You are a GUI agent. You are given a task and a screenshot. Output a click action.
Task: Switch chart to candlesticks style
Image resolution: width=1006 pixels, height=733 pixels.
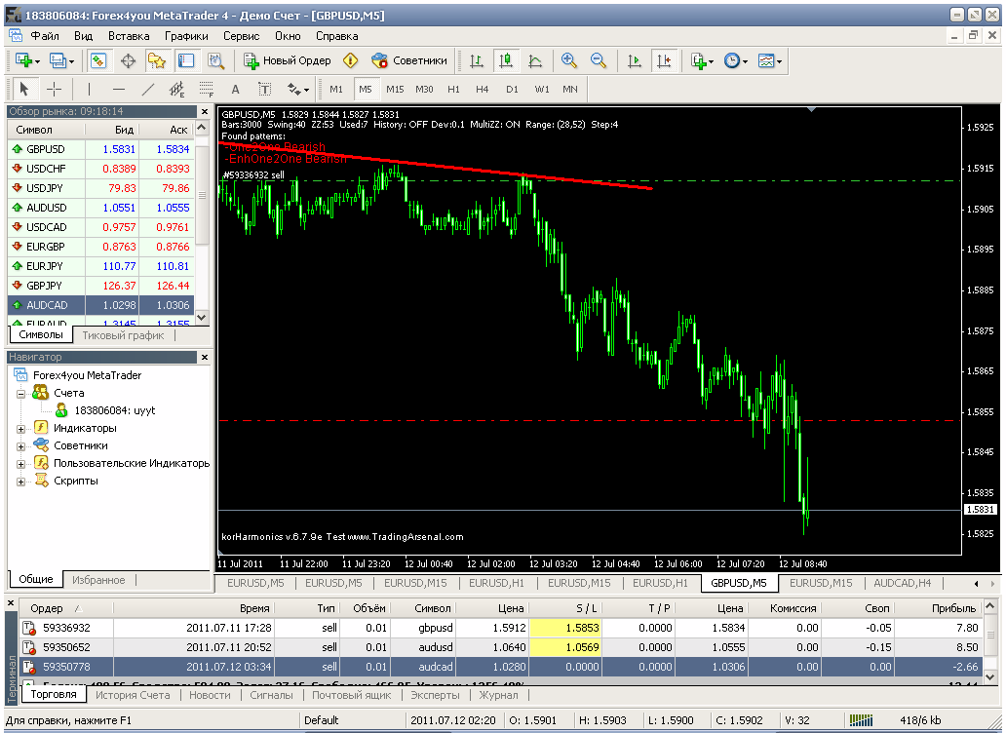tap(506, 60)
